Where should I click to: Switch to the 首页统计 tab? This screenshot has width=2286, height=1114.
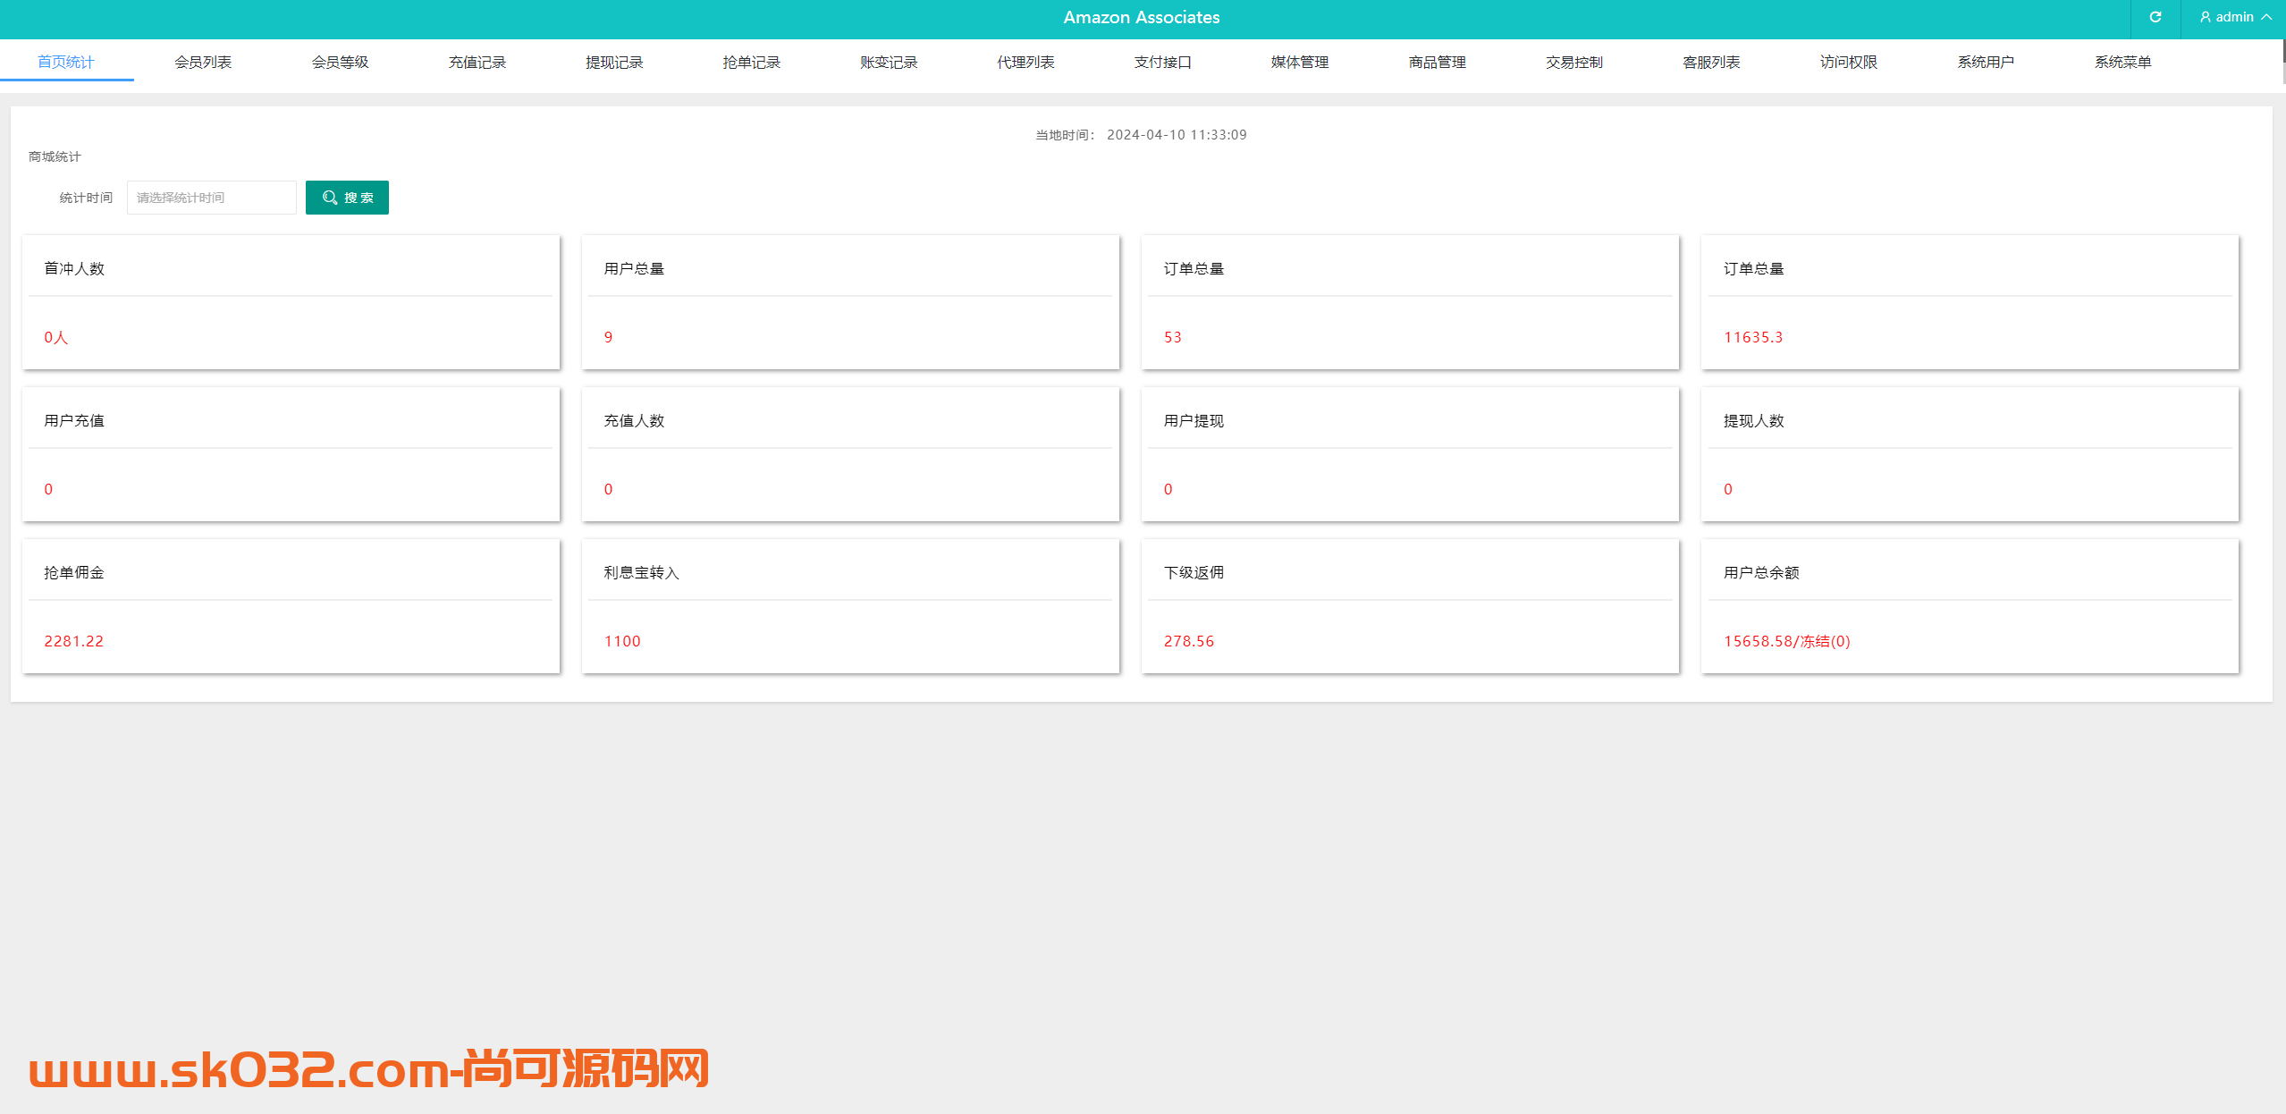click(66, 62)
